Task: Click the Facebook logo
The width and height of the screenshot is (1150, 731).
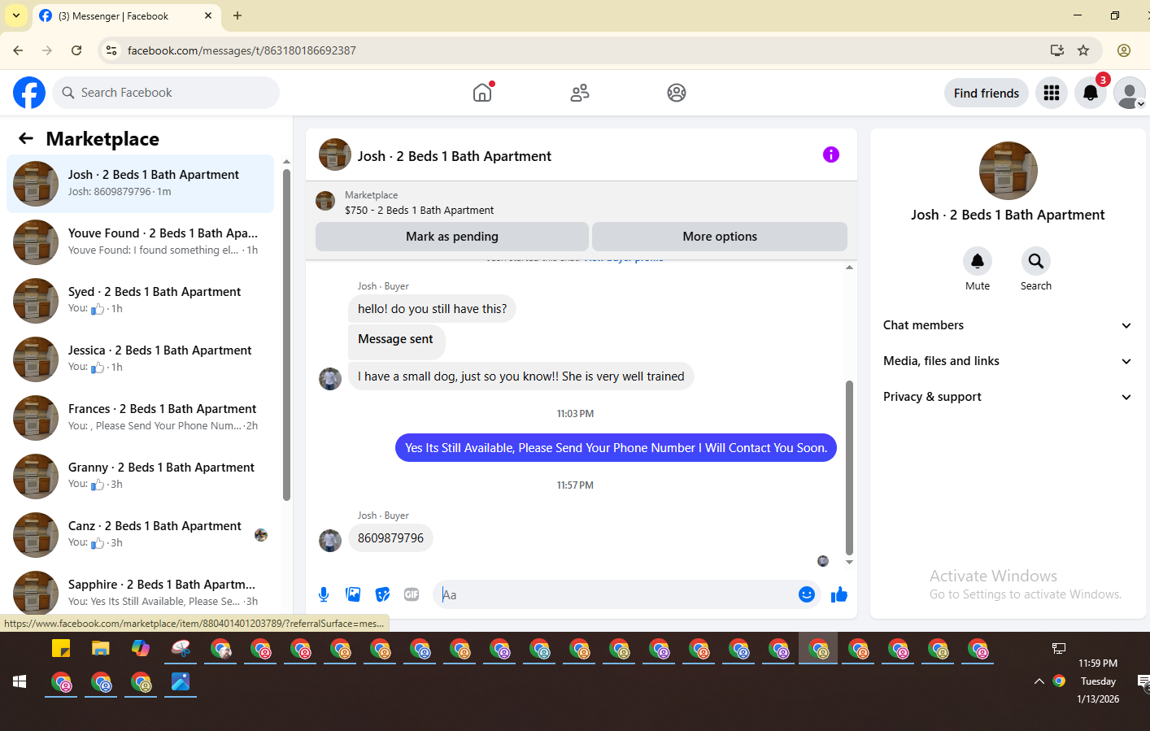Action: [x=29, y=93]
